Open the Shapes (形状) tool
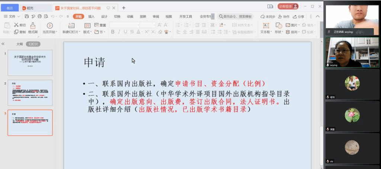 click(279, 28)
